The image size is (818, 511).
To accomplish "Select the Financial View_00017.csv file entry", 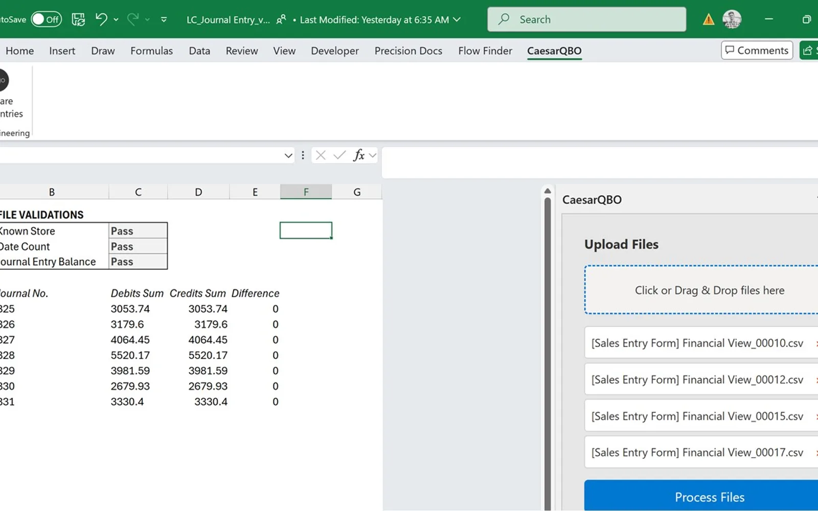I will click(701, 452).
